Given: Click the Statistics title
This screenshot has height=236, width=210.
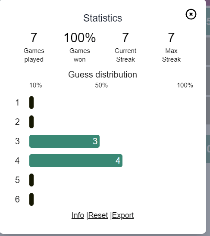Looking at the screenshot, I should pos(103,18).
